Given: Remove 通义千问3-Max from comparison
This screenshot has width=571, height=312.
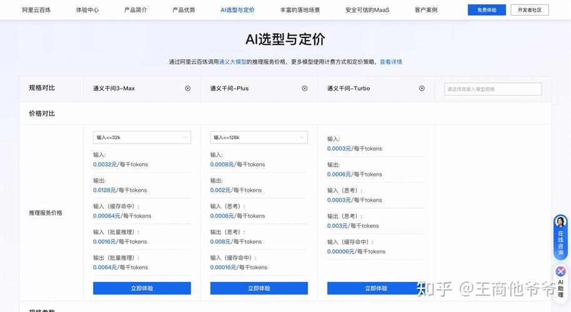Looking at the screenshot, I should [x=187, y=89].
